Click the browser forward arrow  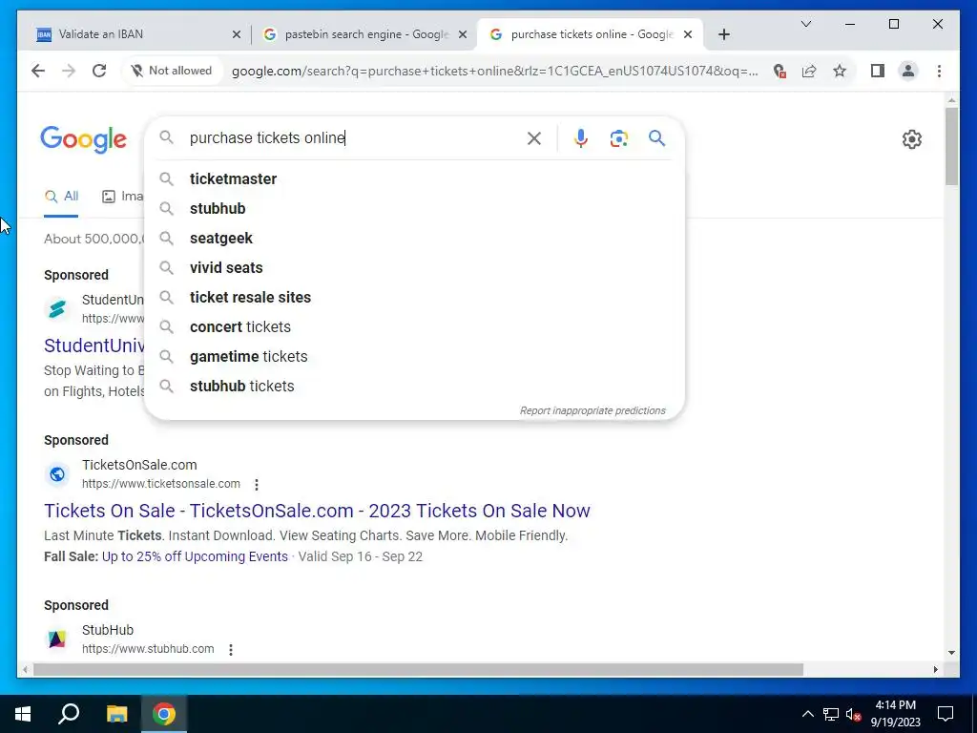click(69, 71)
